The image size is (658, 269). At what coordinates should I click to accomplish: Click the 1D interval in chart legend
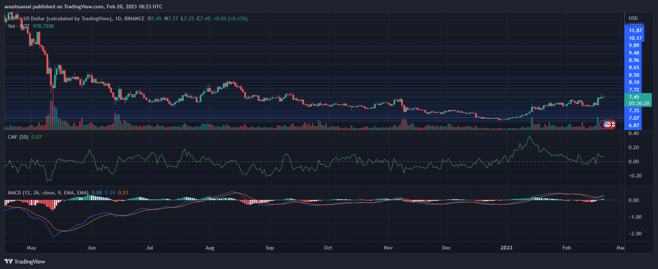click(118, 18)
